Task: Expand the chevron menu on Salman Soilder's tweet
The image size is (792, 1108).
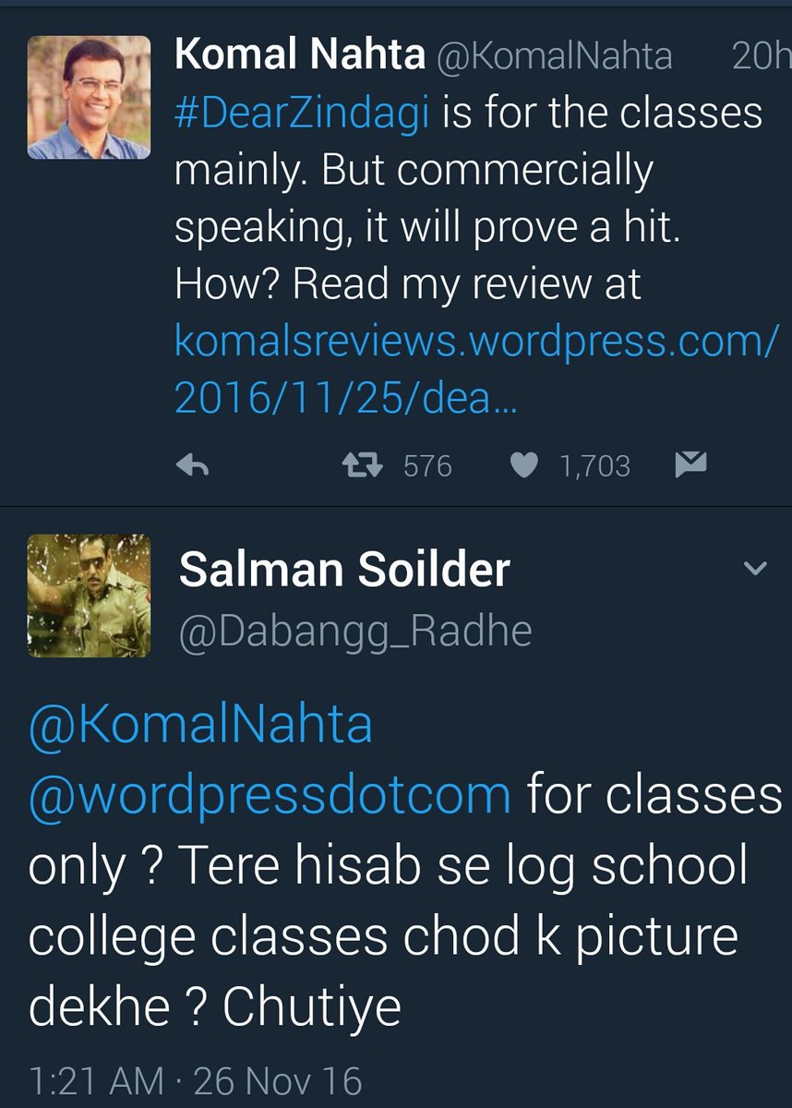Action: [755, 569]
